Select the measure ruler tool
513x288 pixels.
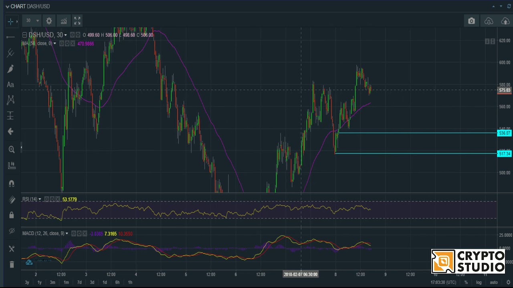(11, 165)
